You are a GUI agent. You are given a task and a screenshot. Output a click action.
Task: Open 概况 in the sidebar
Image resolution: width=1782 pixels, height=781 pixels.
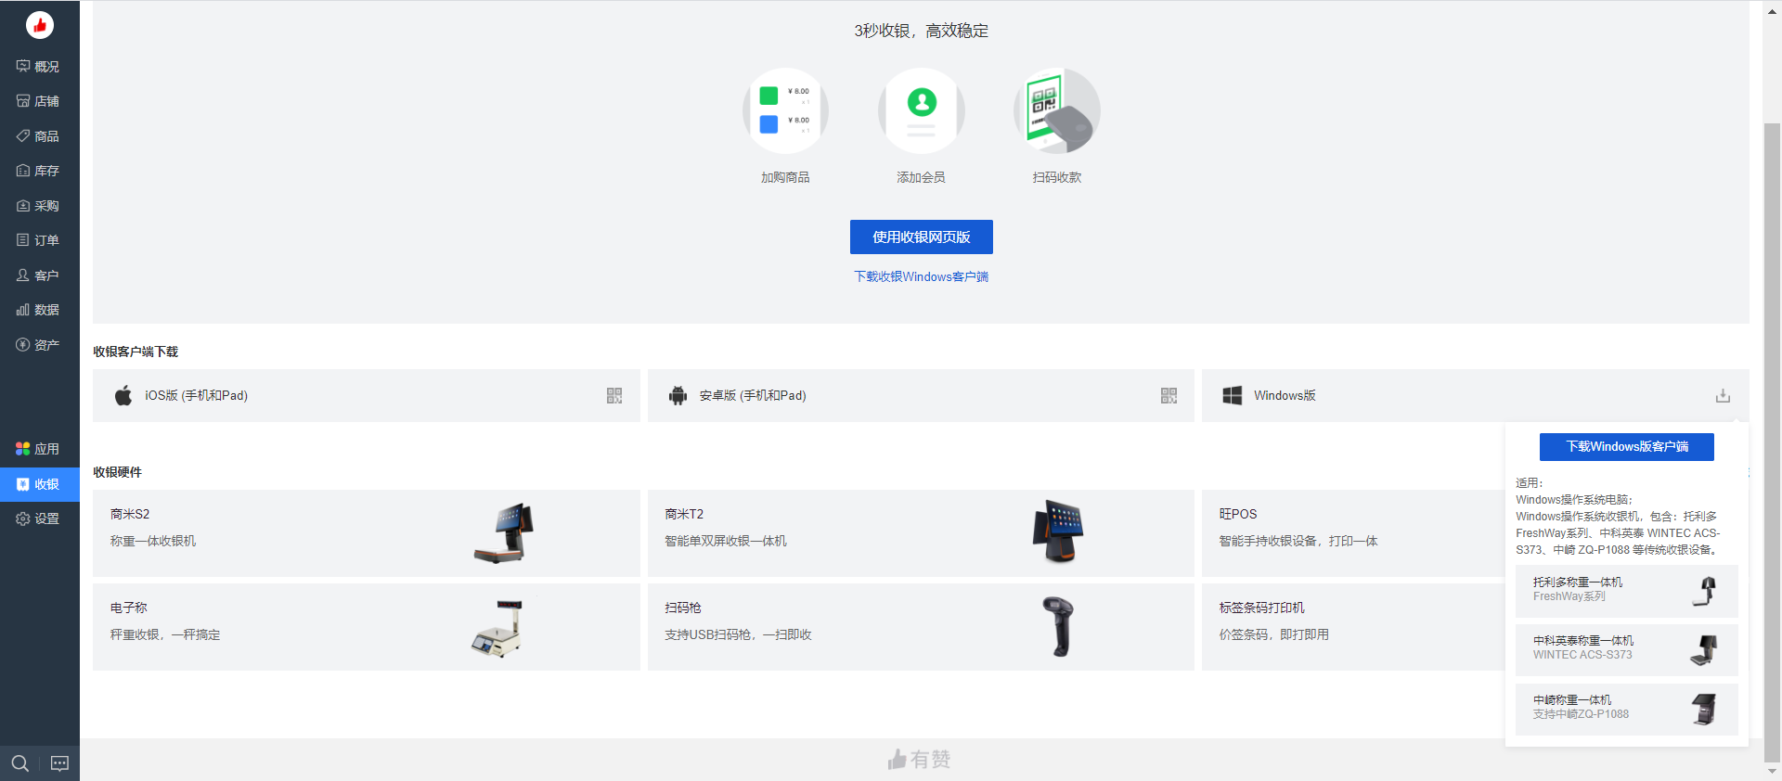coord(39,67)
